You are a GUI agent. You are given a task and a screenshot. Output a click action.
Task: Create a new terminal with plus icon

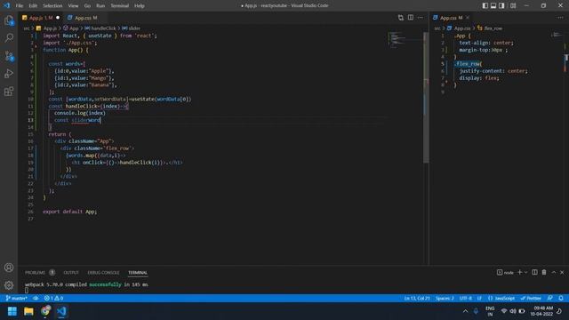click(x=519, y=272)
